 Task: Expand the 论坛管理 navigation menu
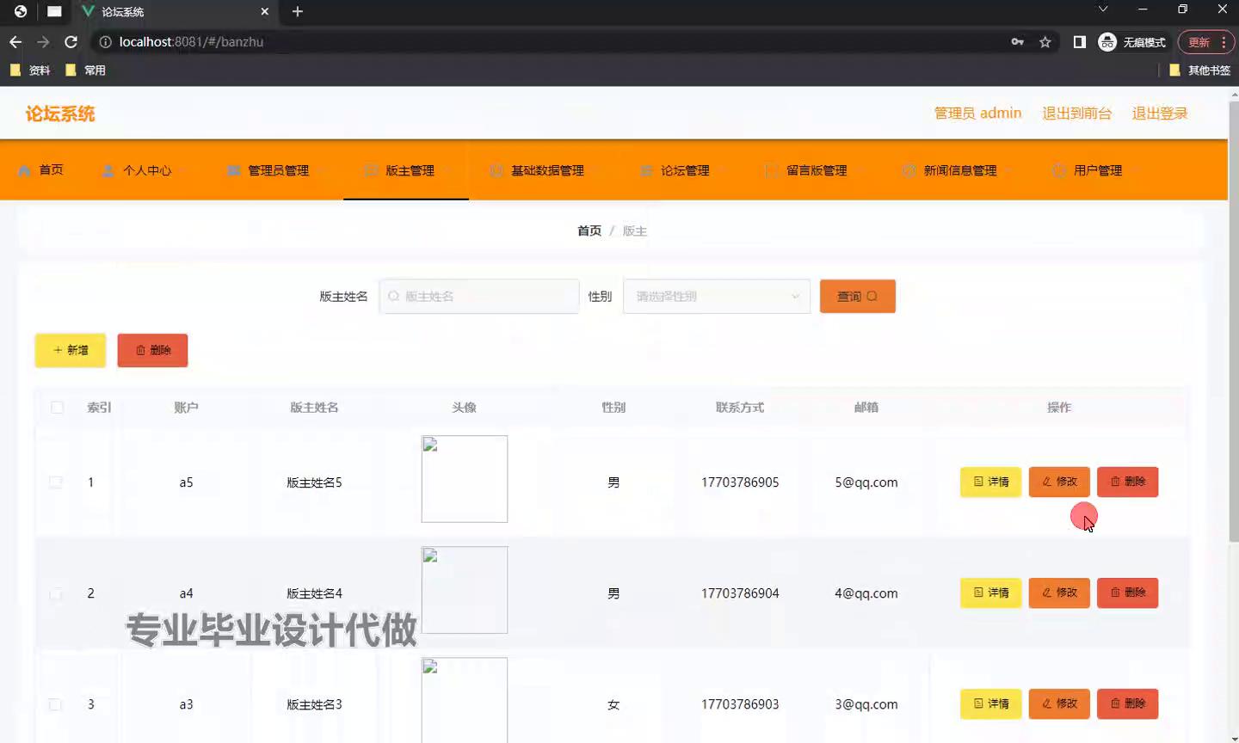click(x=684, y=170)
